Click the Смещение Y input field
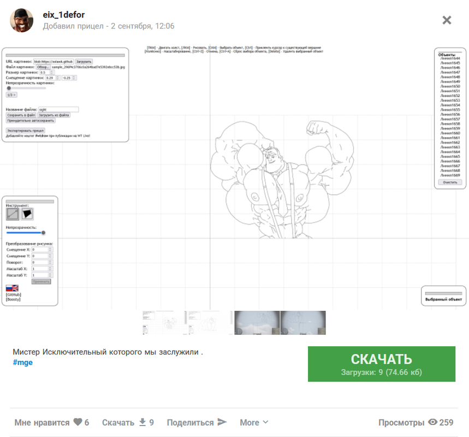Viewport: 469px width, 437px height. (42, 256)
